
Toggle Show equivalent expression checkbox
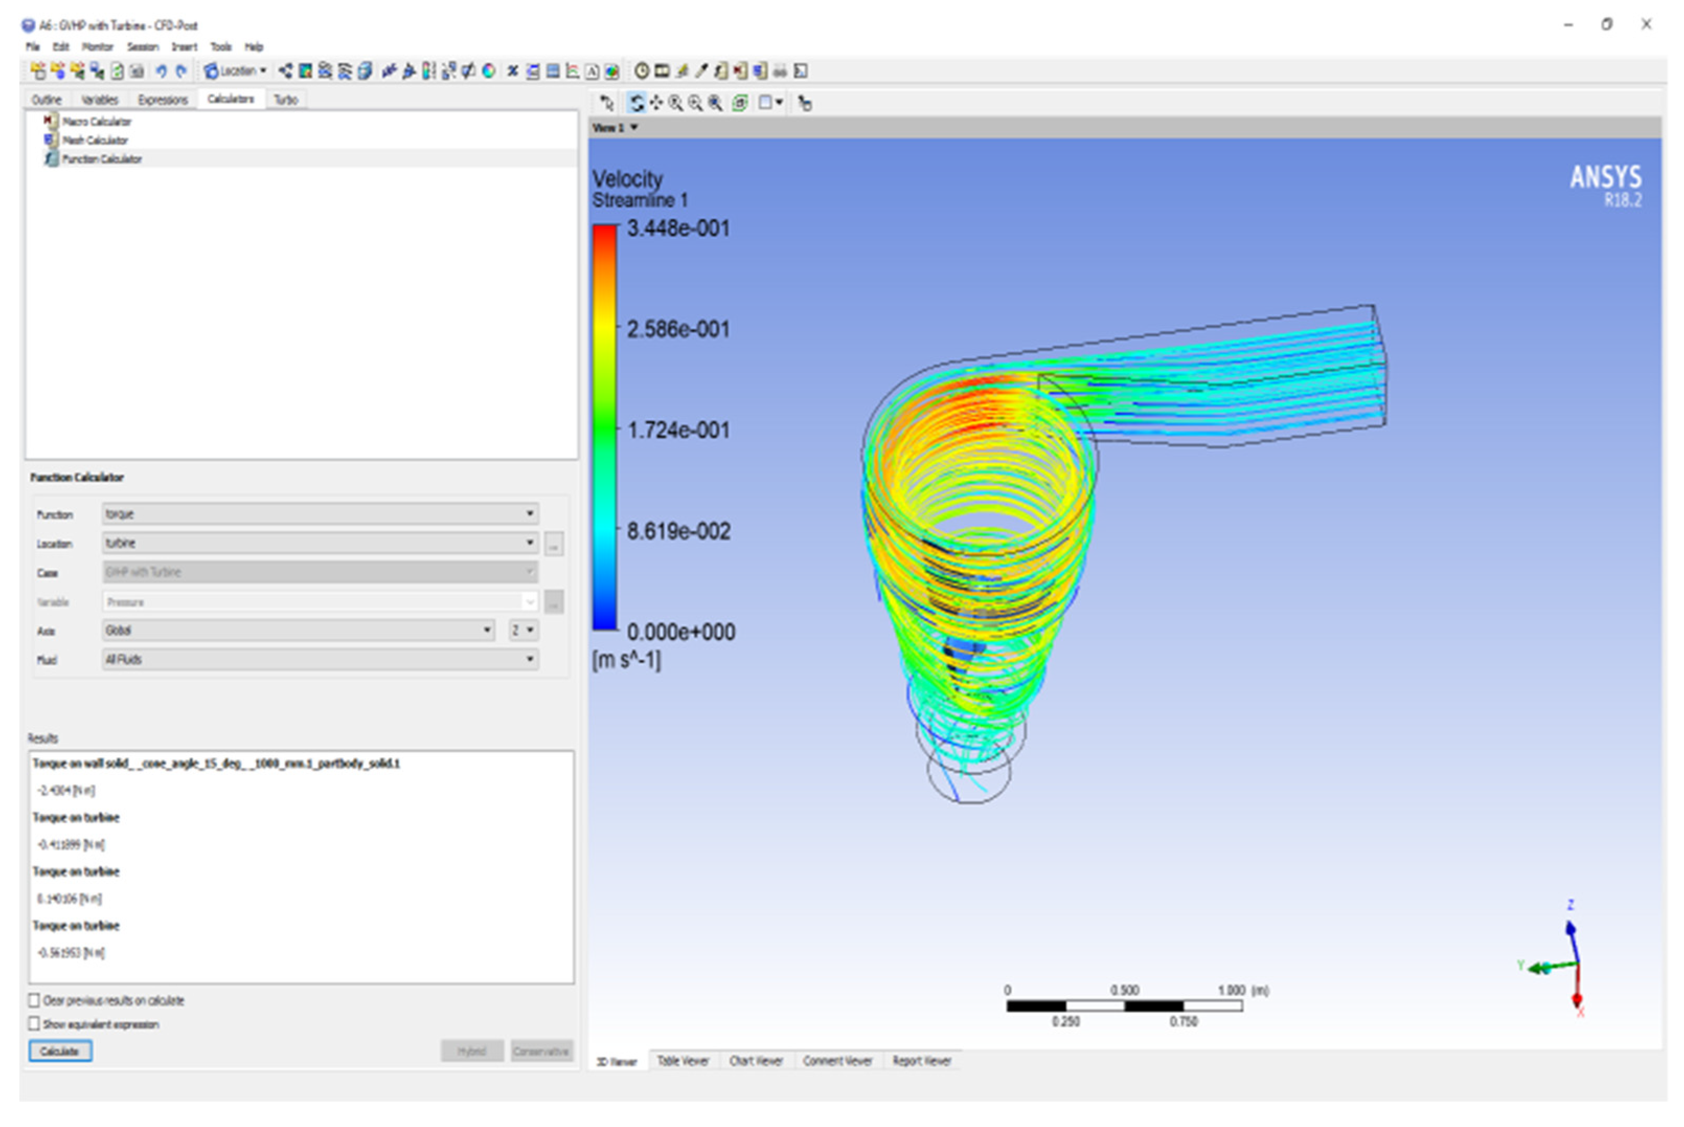[x=34, y=1023]
